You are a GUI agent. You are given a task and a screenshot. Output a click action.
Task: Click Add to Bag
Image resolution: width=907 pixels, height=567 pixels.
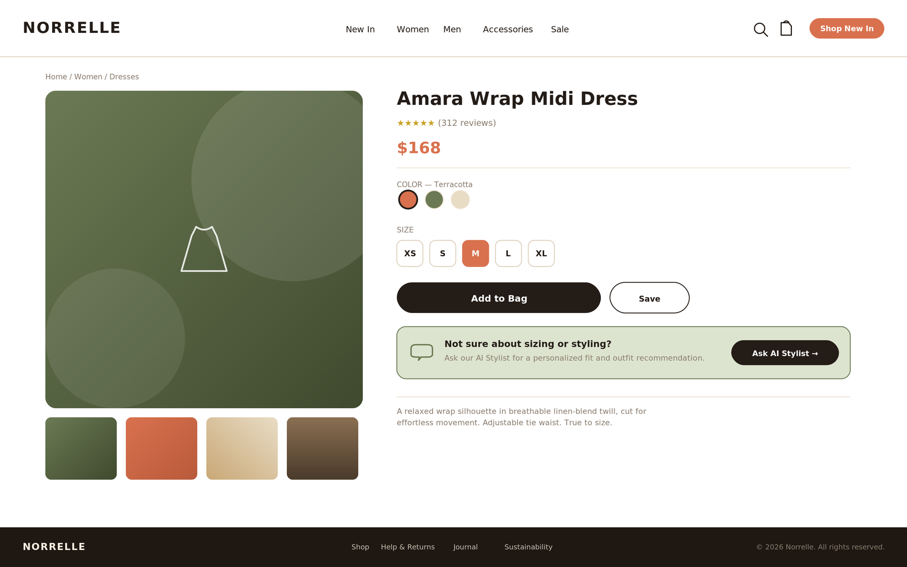click(x=499, y=298)
